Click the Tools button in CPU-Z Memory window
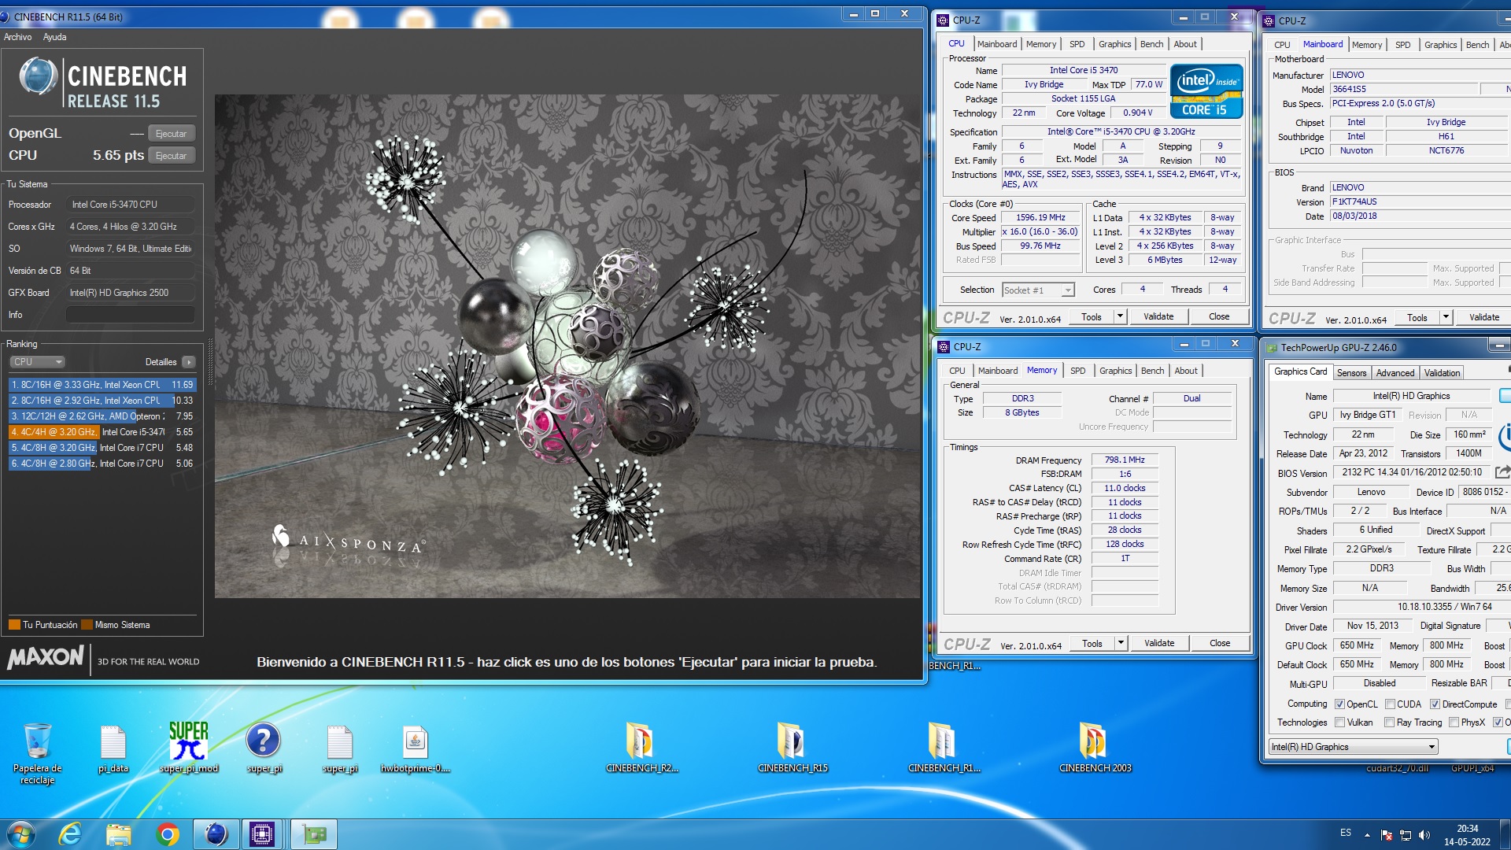 (1092, 643)
